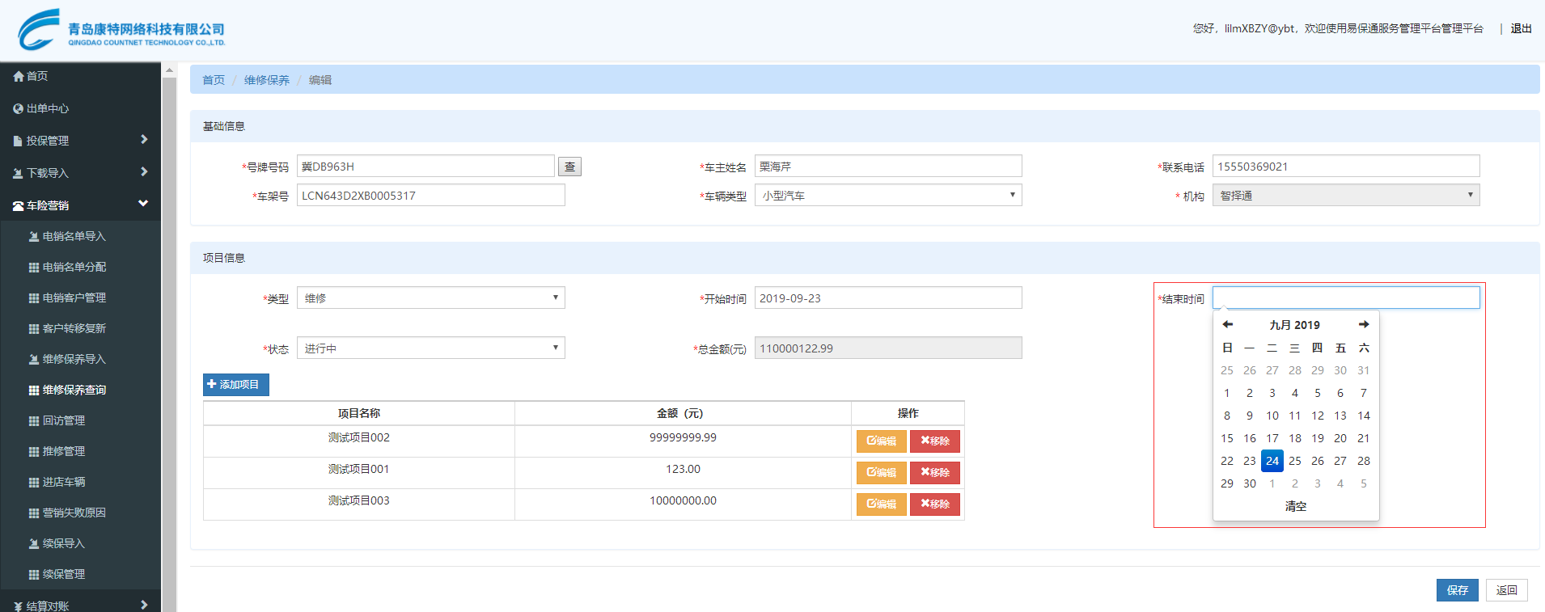Click 清空 to clear the date
The height and width of the screenshot is (612, 1545).
point(1296,506)
